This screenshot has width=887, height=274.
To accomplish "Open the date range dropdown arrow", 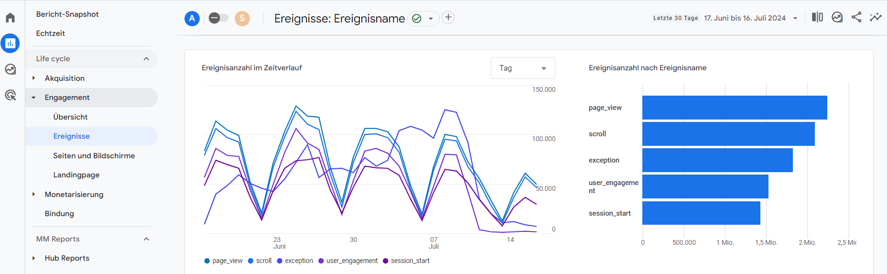I will click(x=795, y=18).
